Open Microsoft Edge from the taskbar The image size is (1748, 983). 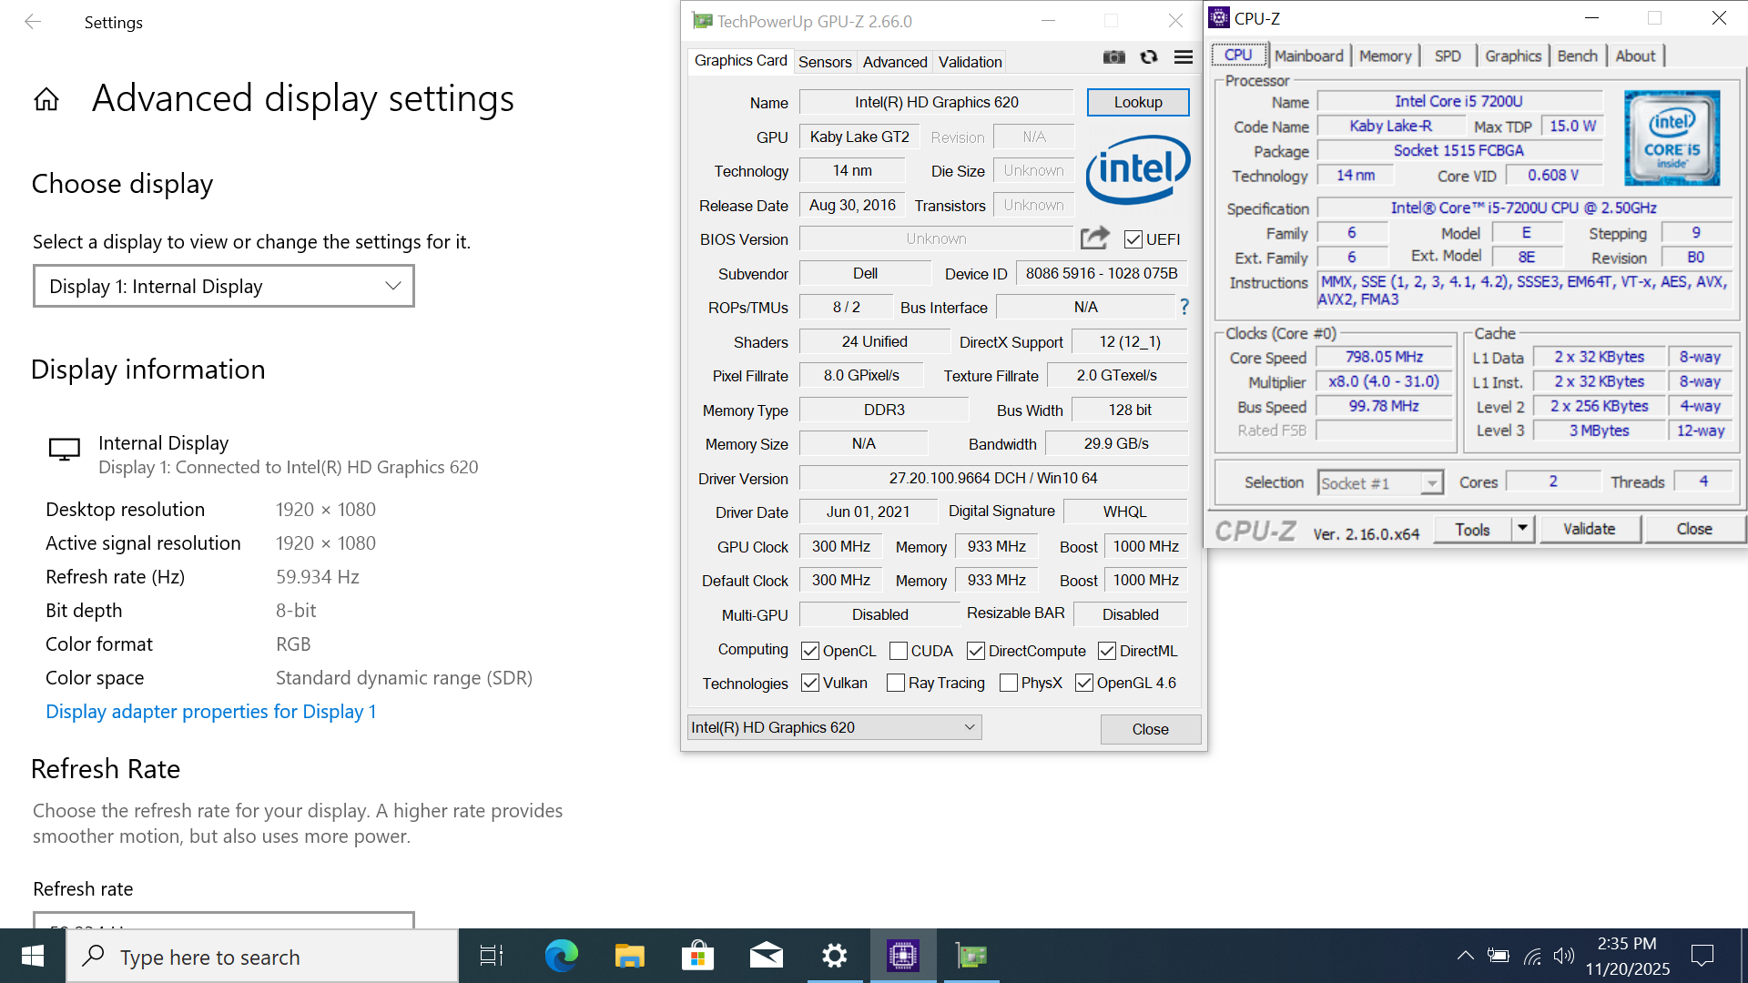click(x=561, y=956)
